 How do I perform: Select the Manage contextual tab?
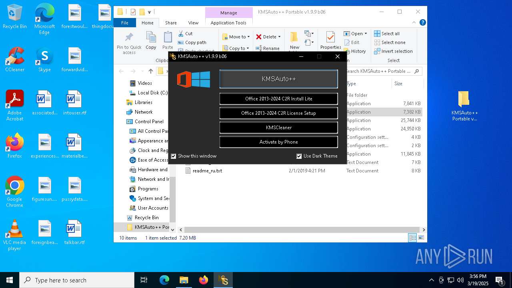coord(228,13)
